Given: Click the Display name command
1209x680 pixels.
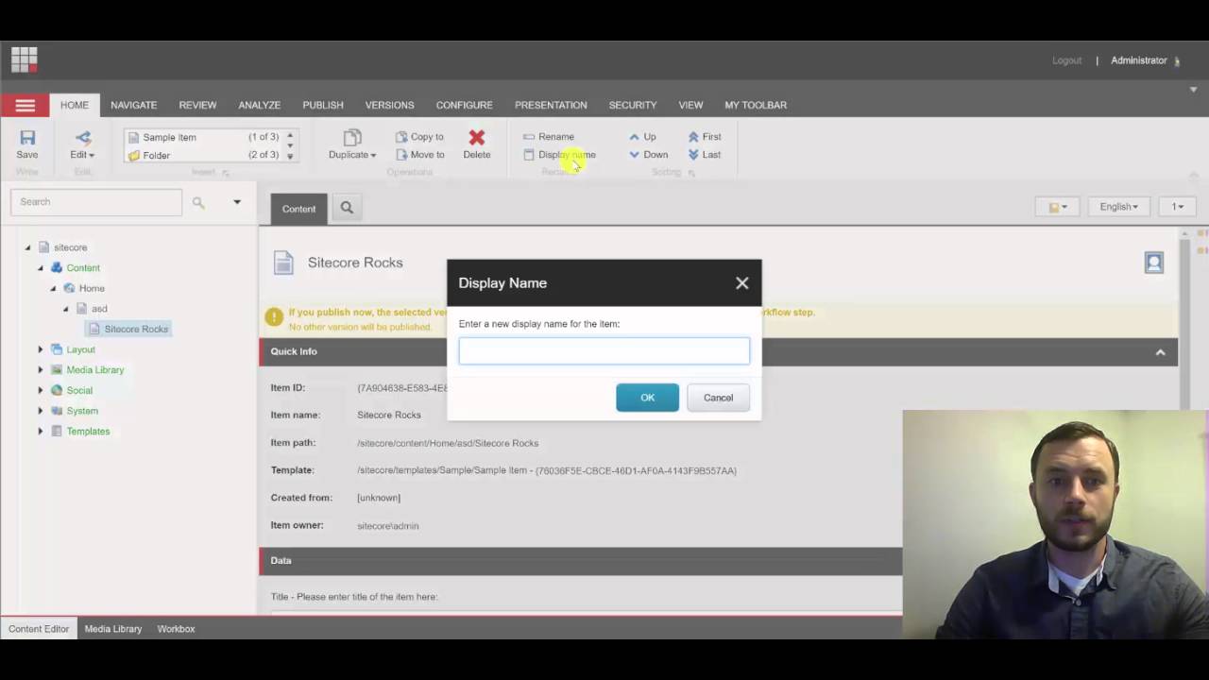Looking at the screenshot, I should coord(559,155).
